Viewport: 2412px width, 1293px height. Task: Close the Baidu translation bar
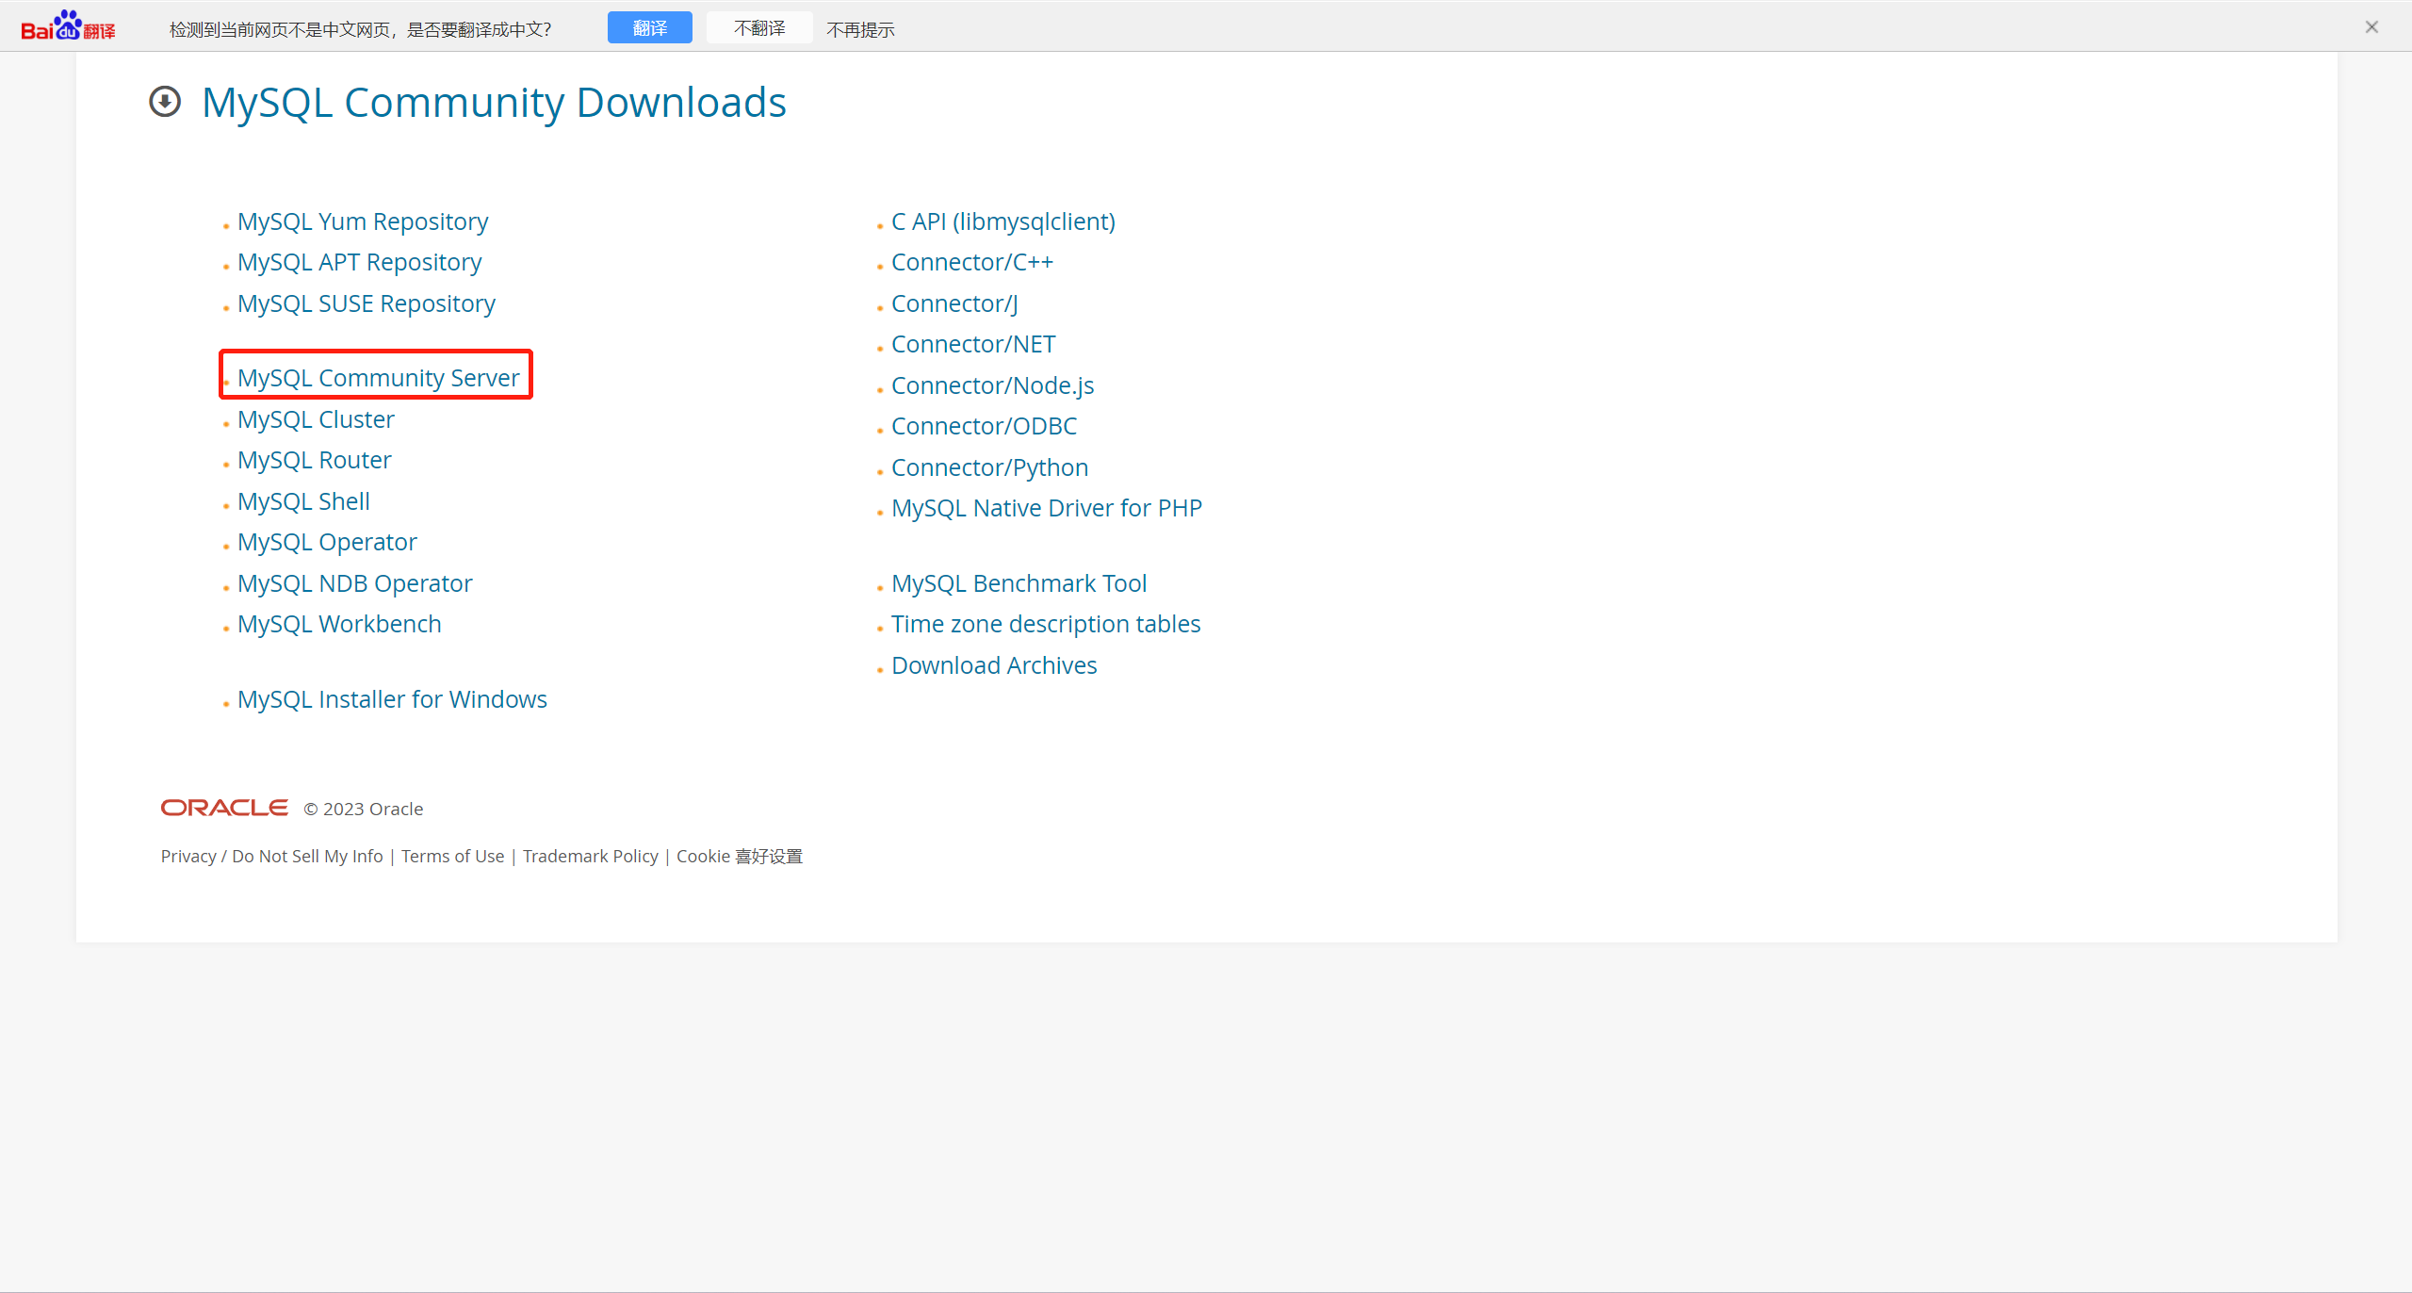(x=2371, y=27)
